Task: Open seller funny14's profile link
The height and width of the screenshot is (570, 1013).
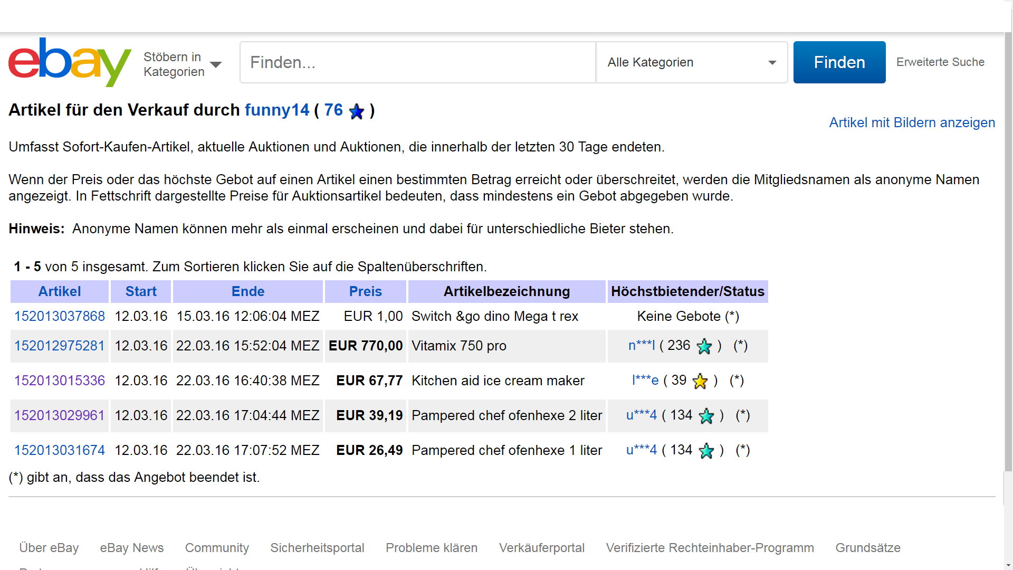Action: click(x=277, y=110)
